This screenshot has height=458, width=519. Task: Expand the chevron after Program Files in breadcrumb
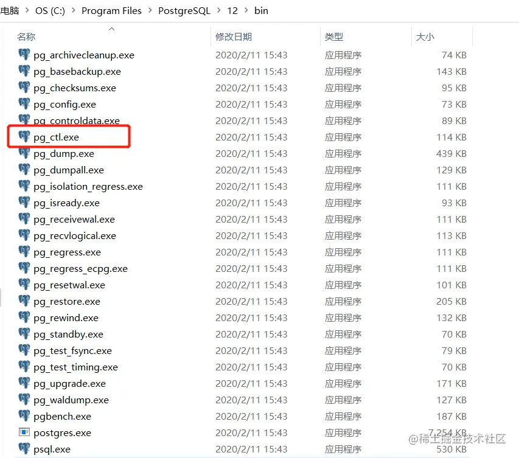point(150,10)
